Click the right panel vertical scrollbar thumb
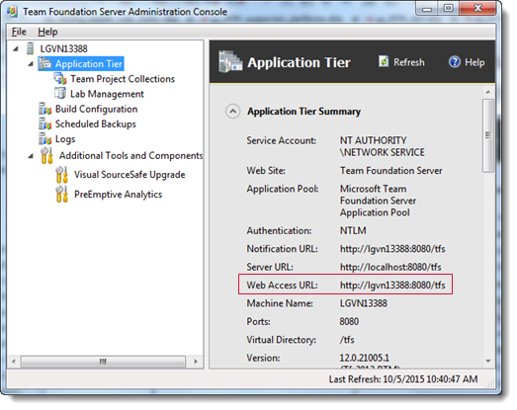This screenshot has width=517, height=410. (488, 135)
